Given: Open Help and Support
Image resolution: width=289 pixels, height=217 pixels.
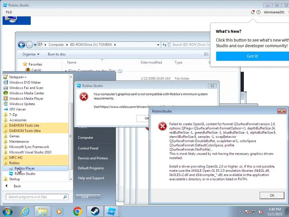Looking at the screenshot, I should [x=91, y=178].
